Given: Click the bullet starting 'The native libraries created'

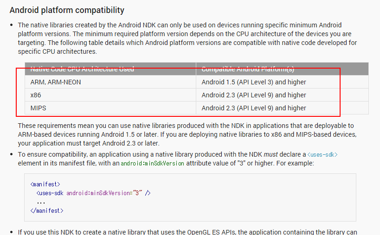Looking at the screenshot, I should coord(187,38).
